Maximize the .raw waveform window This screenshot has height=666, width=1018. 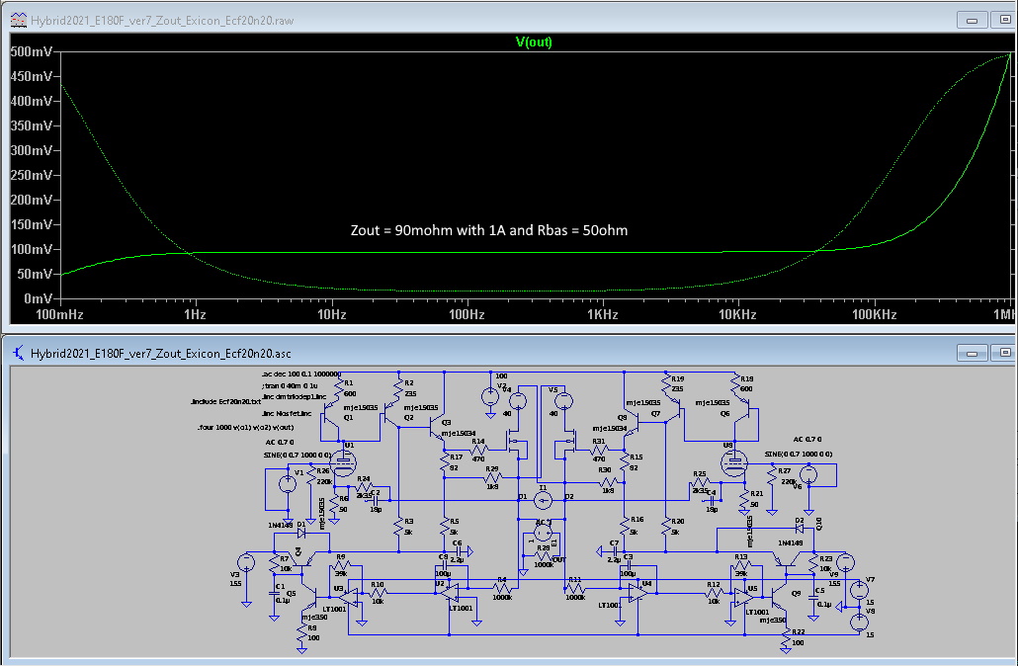[x=1003, y=20]
